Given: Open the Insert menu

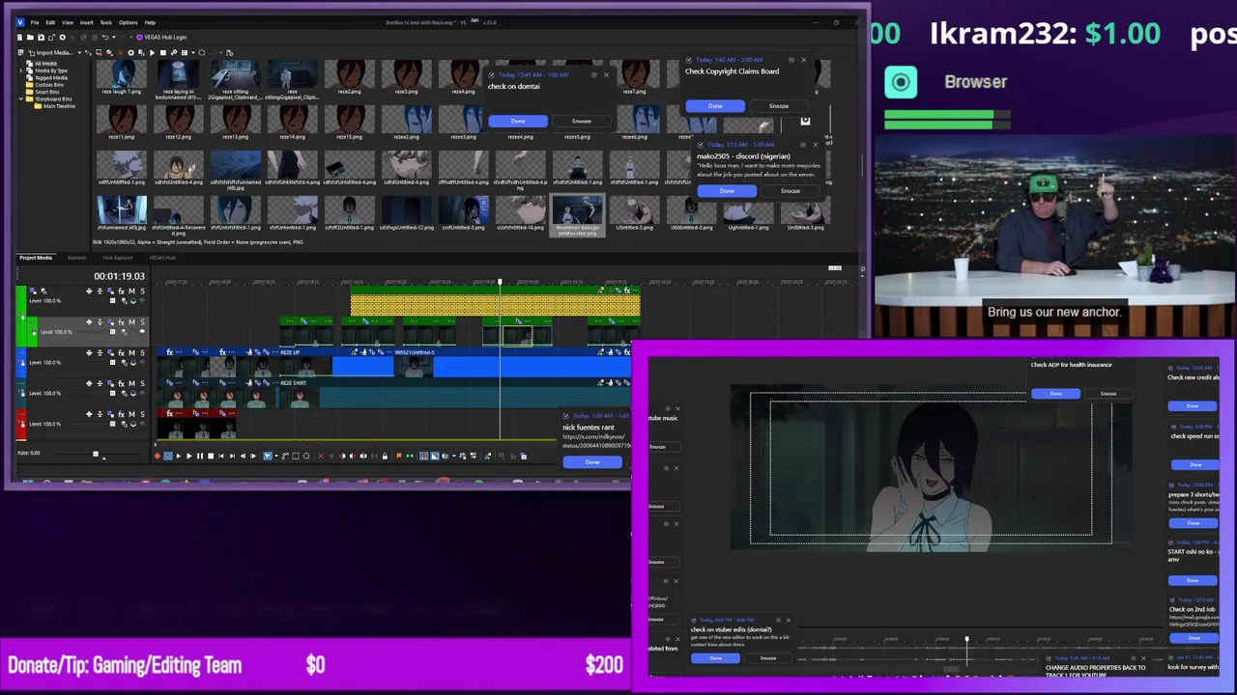Looking at the screenshot, I should [x=86, y=22].
